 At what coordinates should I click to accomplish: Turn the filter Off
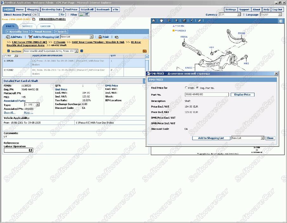coord(87,14)
